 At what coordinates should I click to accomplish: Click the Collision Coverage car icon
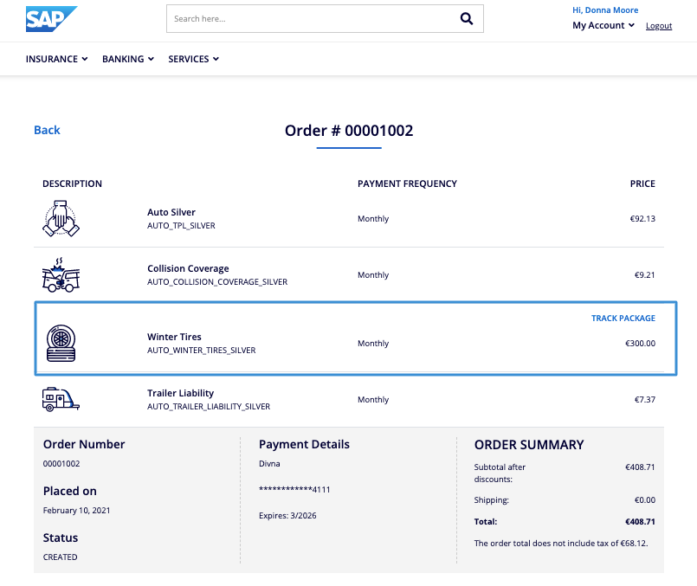61,275
